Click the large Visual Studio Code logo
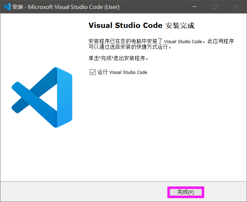This screenshot has height=202, width=247. pos(42,97)
